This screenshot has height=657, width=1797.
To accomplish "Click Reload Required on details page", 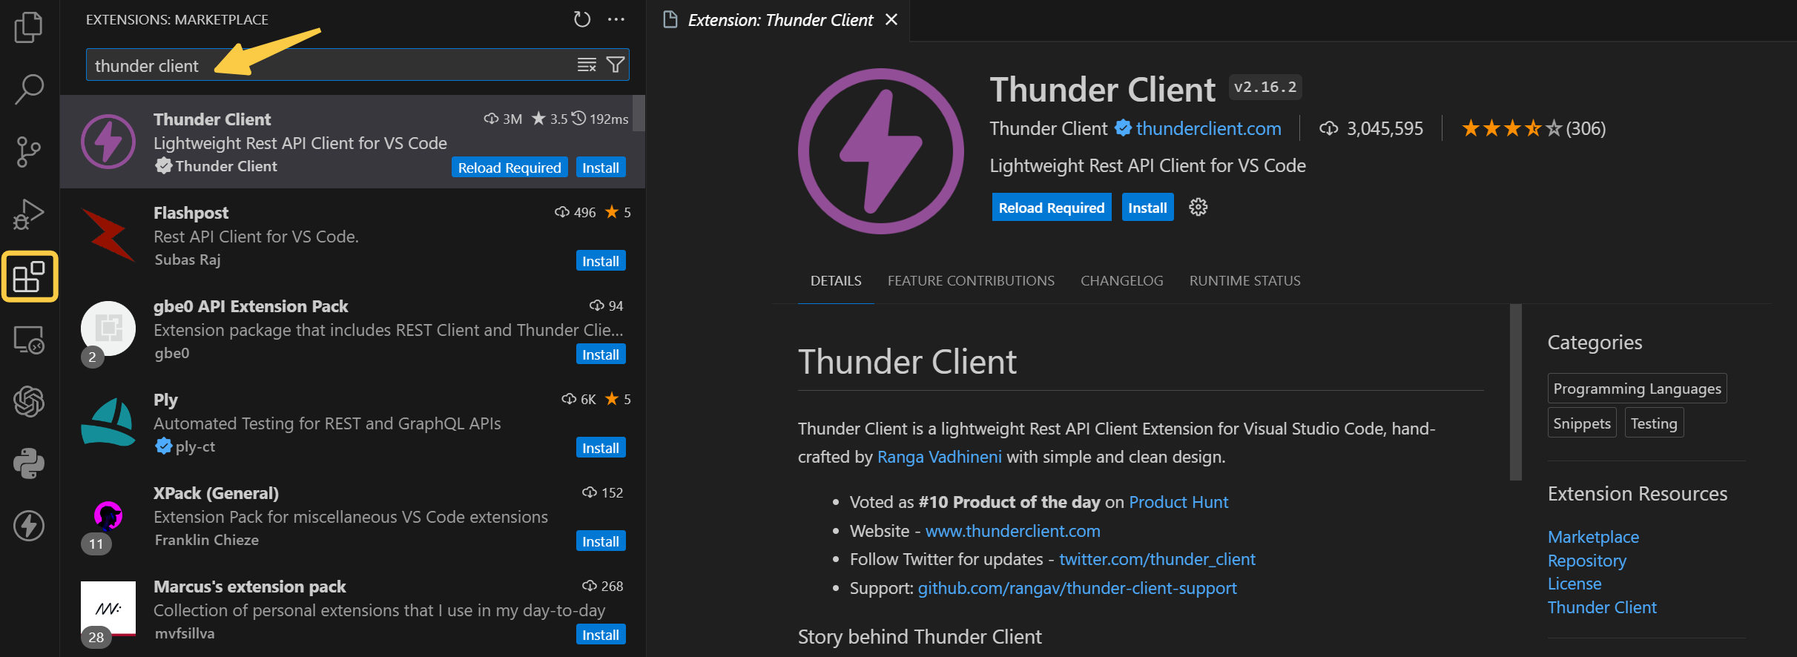I will tap(1052, 208).
